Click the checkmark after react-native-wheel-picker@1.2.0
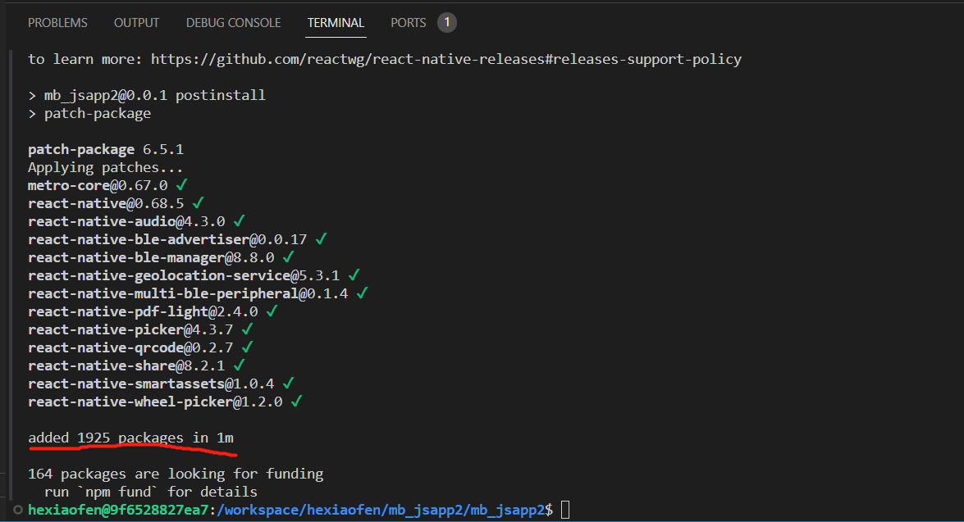Viewport: 964px width, 522px height. click(x=297, y=402)
